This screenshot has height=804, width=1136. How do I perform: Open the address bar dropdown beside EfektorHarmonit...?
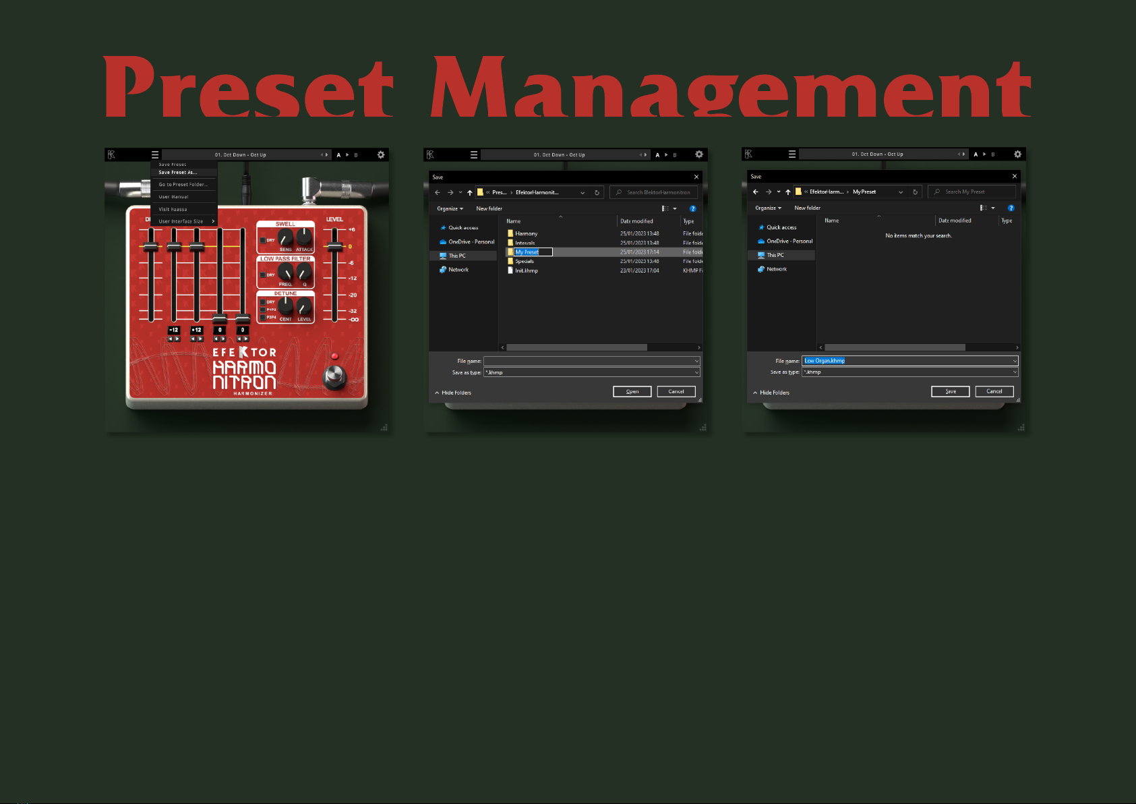coord(582,192)
